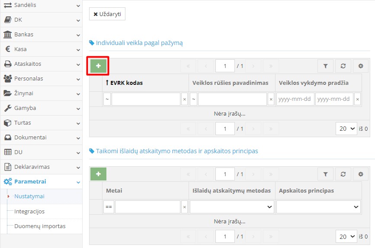Clear the Metai filter field
This screenshot has height=248, width=375.
pyautogui.click(x=184, y=207)
